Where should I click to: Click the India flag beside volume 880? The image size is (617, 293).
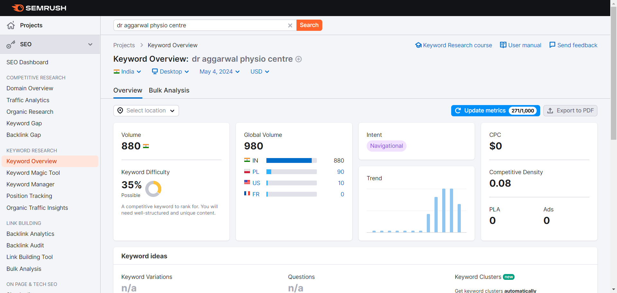pos(146,146)
